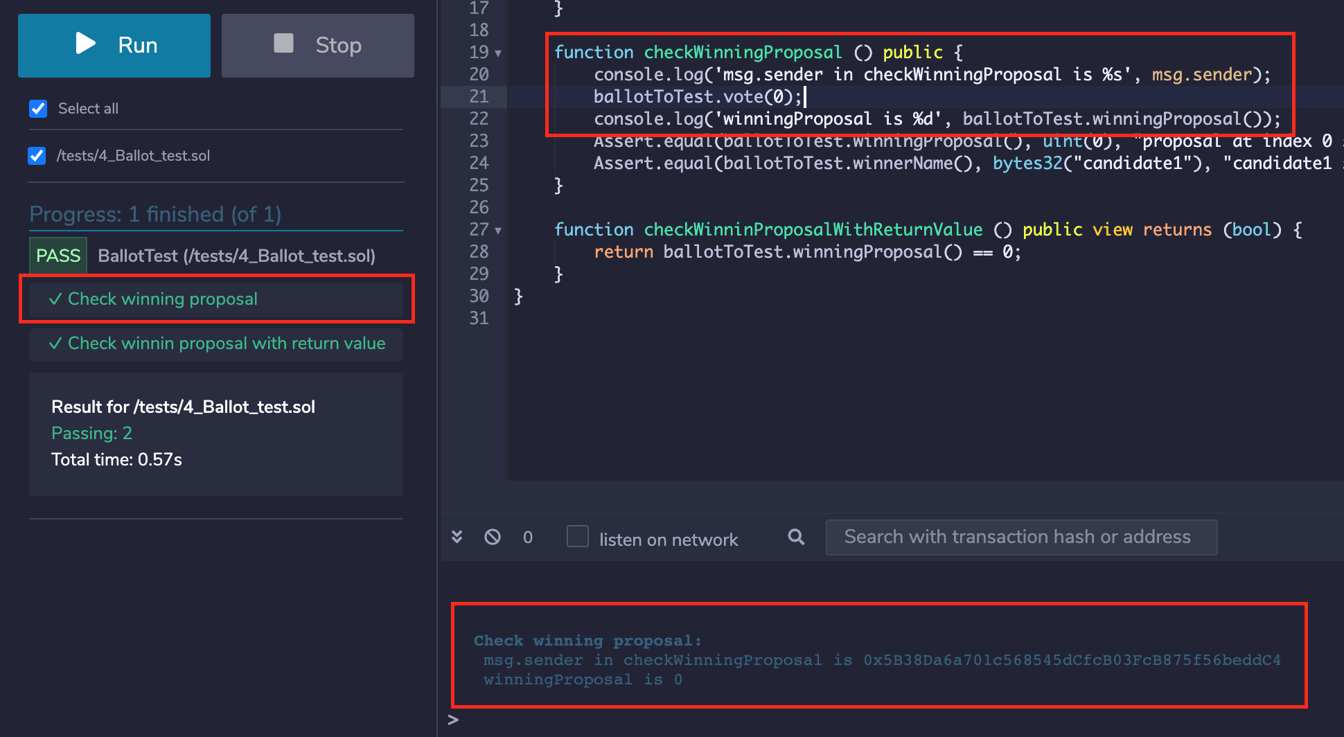The width and height of the screenshot is (1344, 737).
Task: Click the Progress: 1 finished (of 1) label
Action: [x=155, y=214]
